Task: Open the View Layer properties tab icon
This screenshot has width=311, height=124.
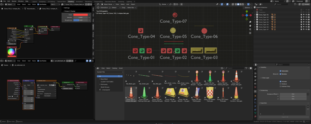Action: [x=255, y=80]
